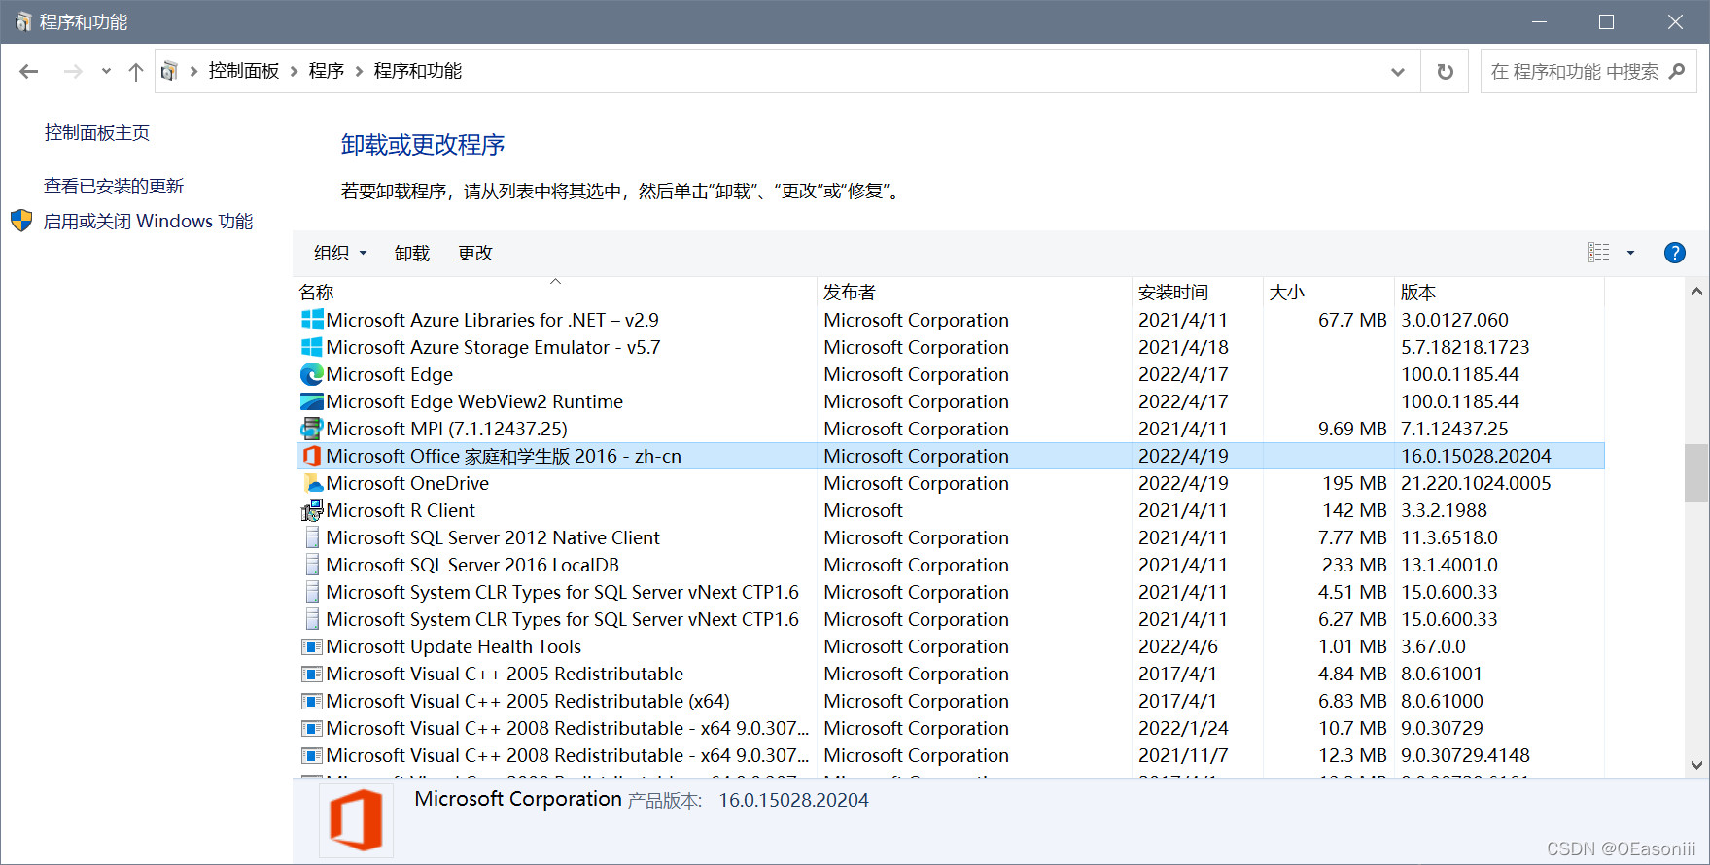Click the vertical scrollbar thumb
The image size is (1710, 865).
point(1696,472)
